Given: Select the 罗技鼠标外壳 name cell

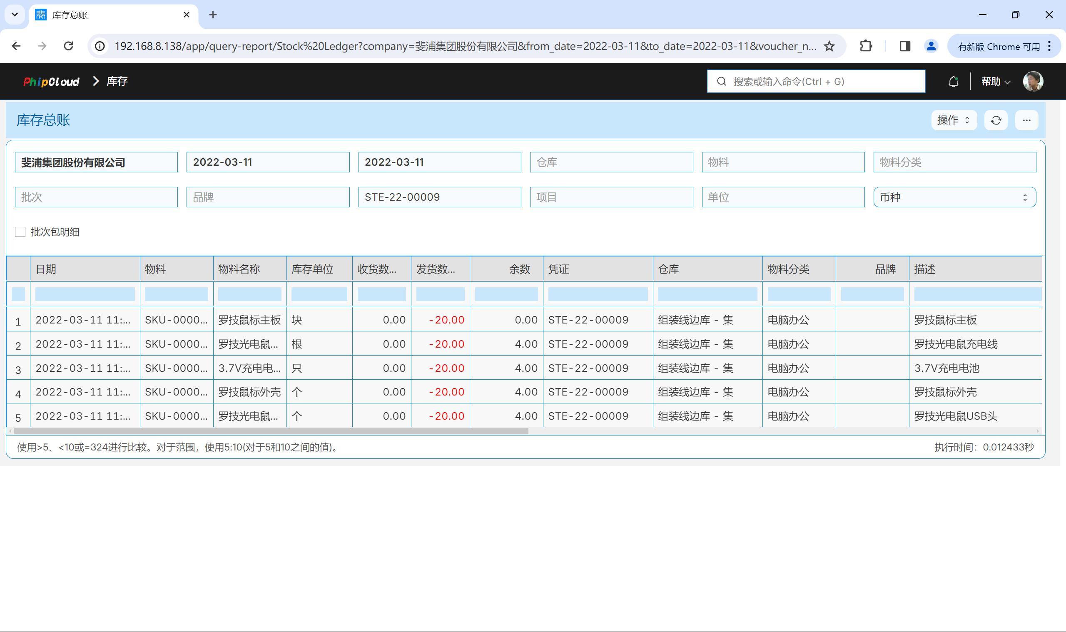Looking at the screenshot, I should 249,392.
